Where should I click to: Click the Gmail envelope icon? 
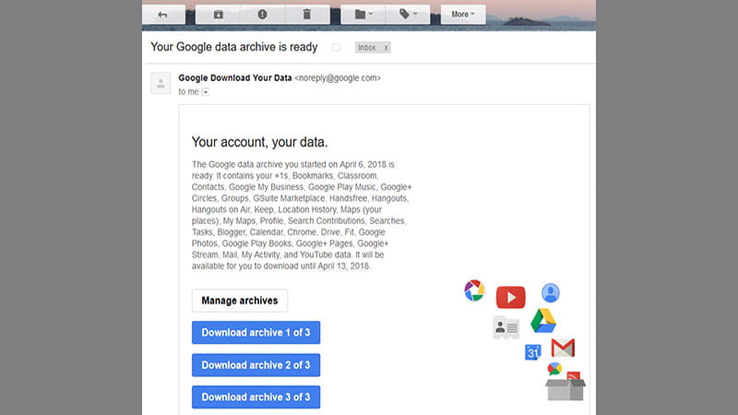click(563, 348)
